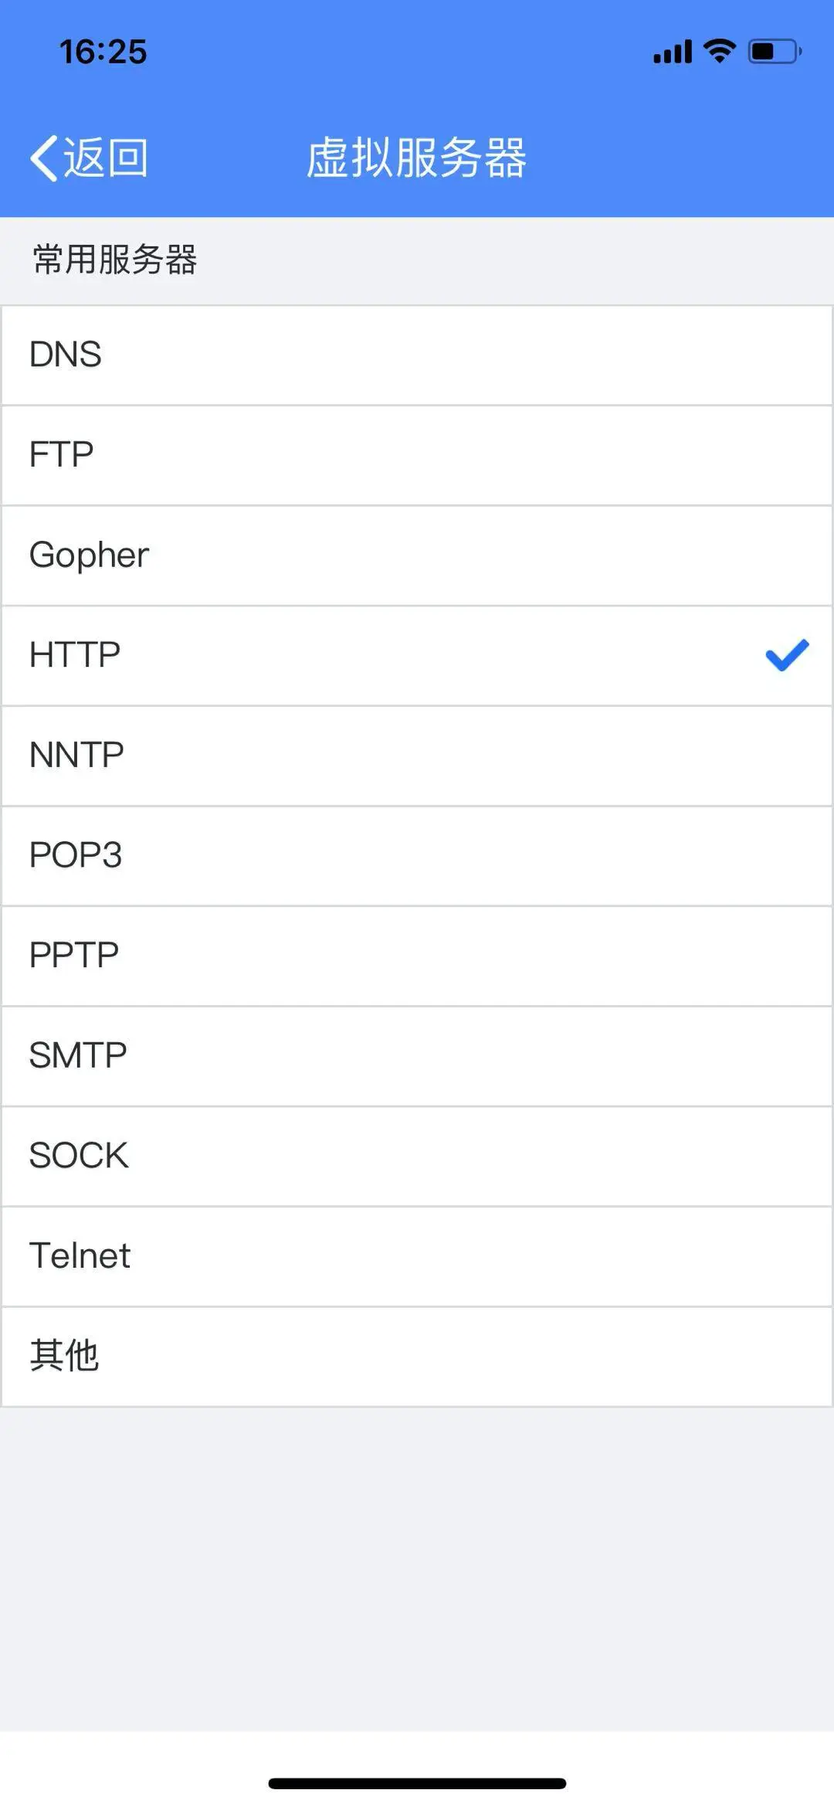834x1807 pixels.
Task: Select POP3 from the list
Action: pyautogui.click(x=417, y=855)
